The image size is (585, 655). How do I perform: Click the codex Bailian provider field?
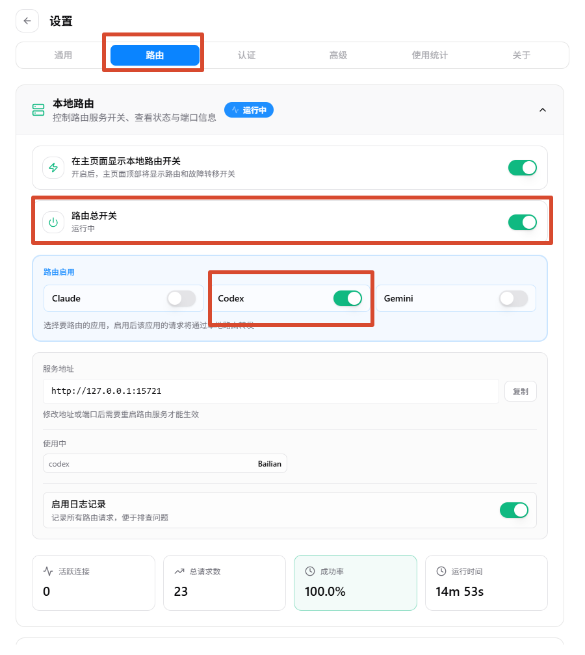(165, 464)
